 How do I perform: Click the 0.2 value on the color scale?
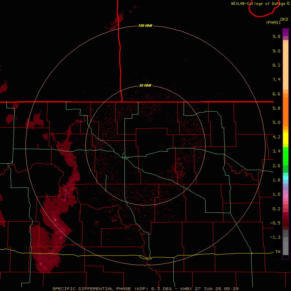pos(276,209)
